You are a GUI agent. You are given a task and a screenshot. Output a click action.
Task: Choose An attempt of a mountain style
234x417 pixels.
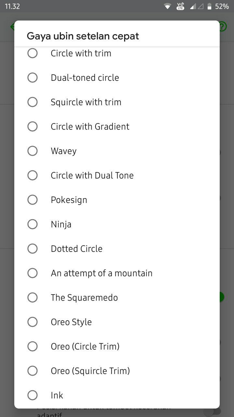coord(117,273)
